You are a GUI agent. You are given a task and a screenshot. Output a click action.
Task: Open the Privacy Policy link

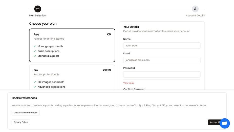(x=21, y=122)
